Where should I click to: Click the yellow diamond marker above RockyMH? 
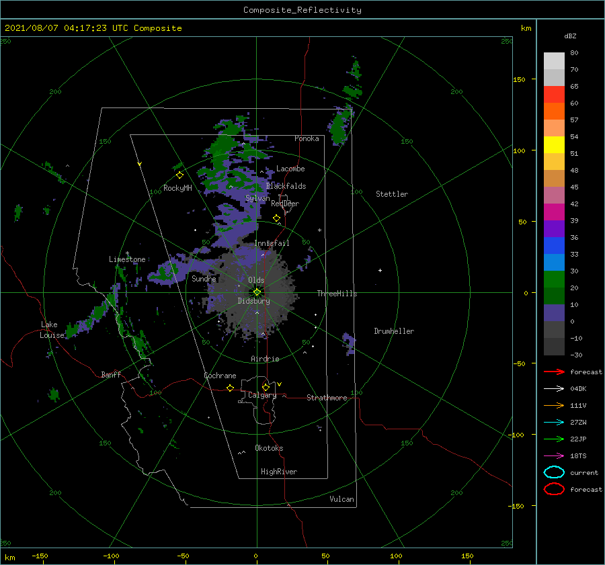[179, 175]
